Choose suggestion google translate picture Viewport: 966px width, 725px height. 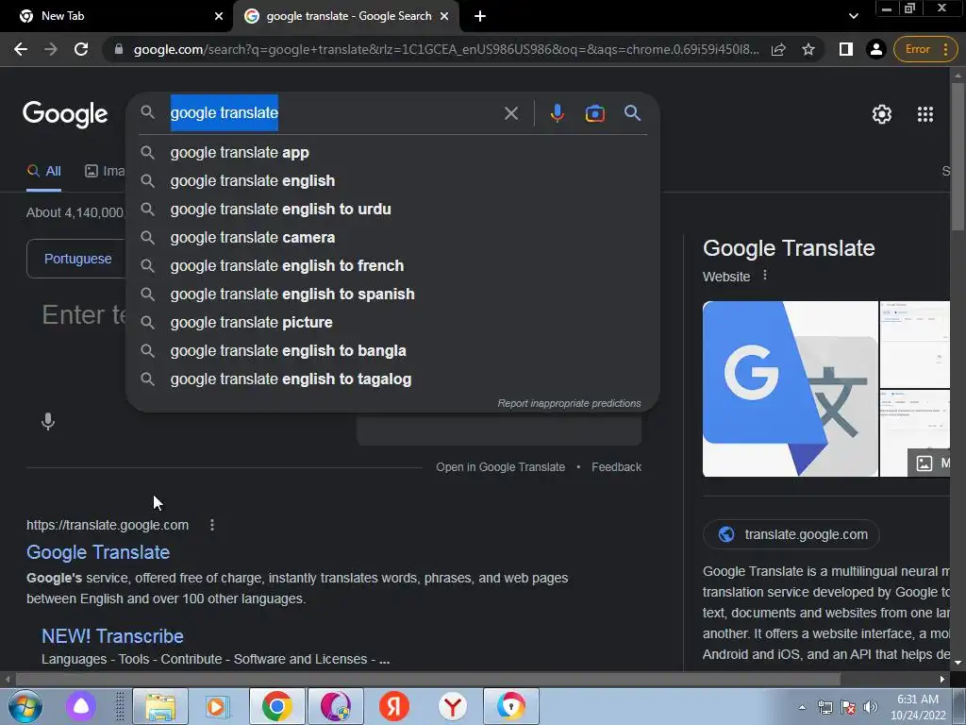393,323
